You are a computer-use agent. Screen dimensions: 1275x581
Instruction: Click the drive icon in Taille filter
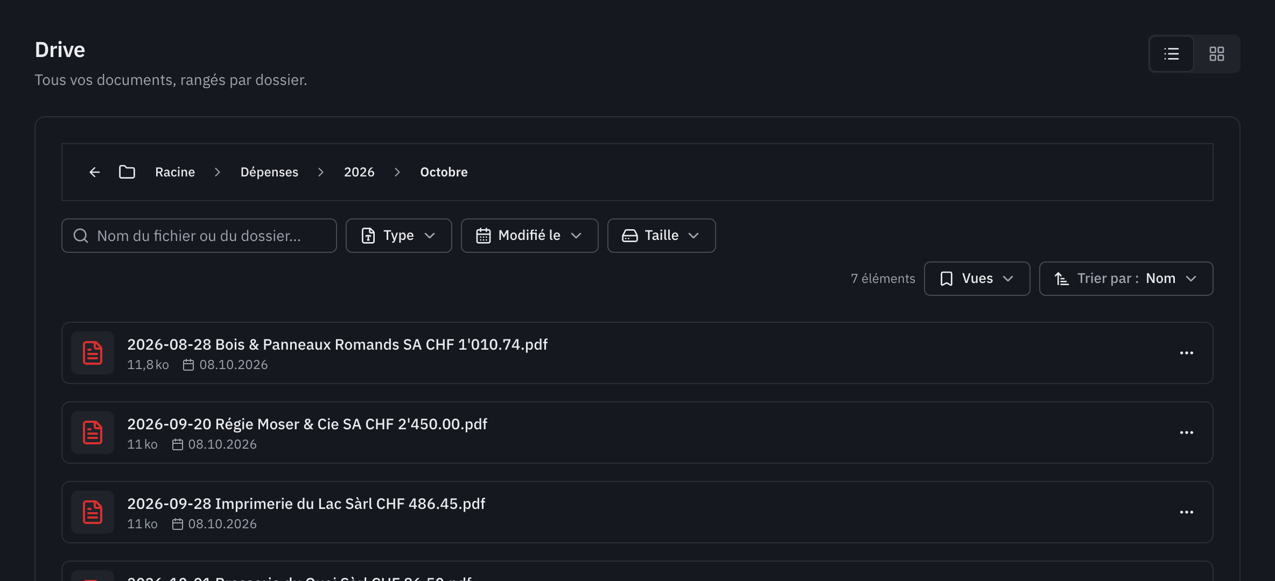tap(630, 236)
